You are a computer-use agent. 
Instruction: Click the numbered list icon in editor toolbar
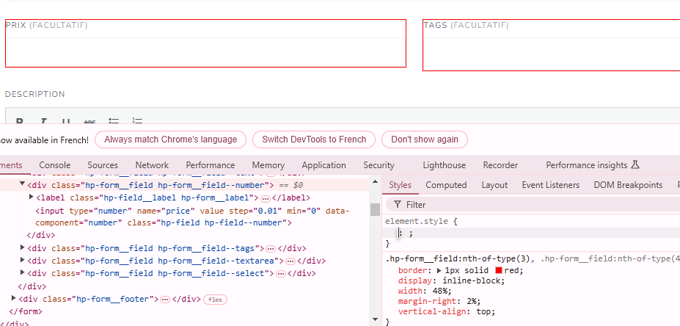(x=137, y=122)
